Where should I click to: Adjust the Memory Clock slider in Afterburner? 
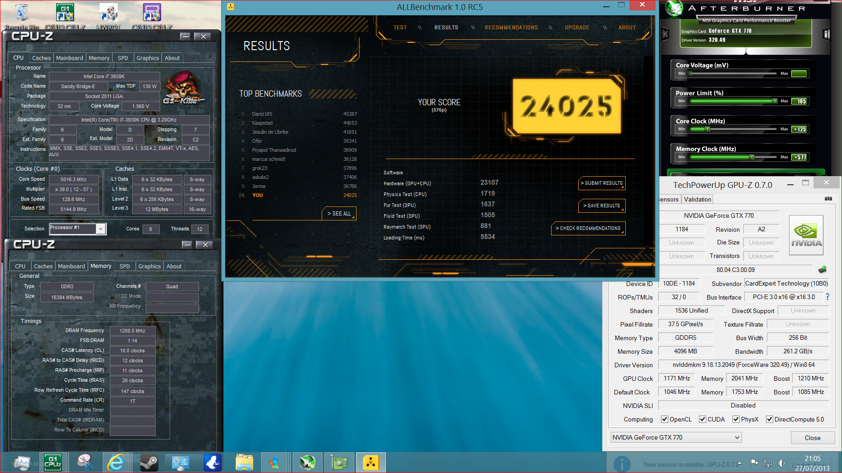(x=733, y=157)
